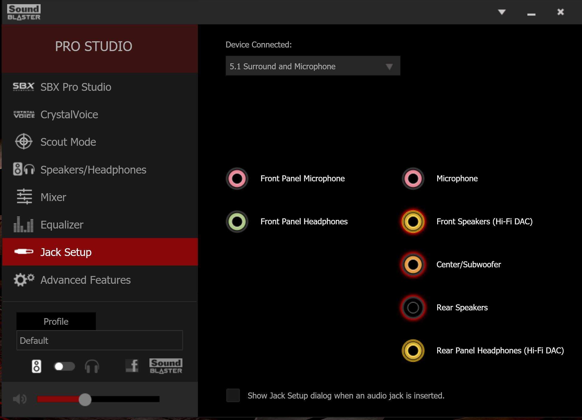Click the 'Front Speakers (Hi-Fi DAC)' label
The image size is (582, 420).
point(484,222)
